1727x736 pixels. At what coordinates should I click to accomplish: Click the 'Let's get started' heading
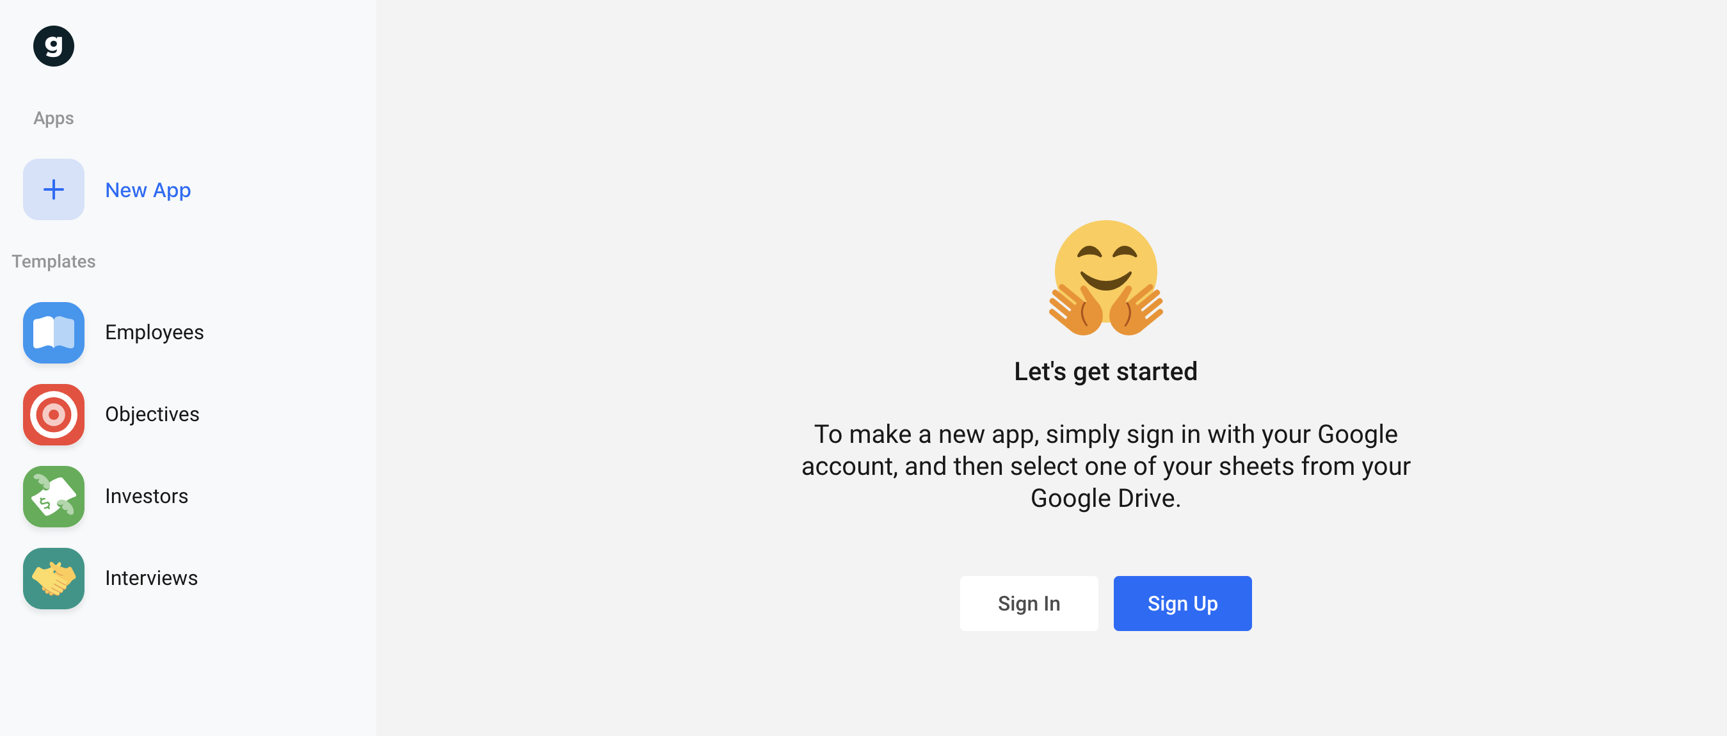coord(1105,371)
